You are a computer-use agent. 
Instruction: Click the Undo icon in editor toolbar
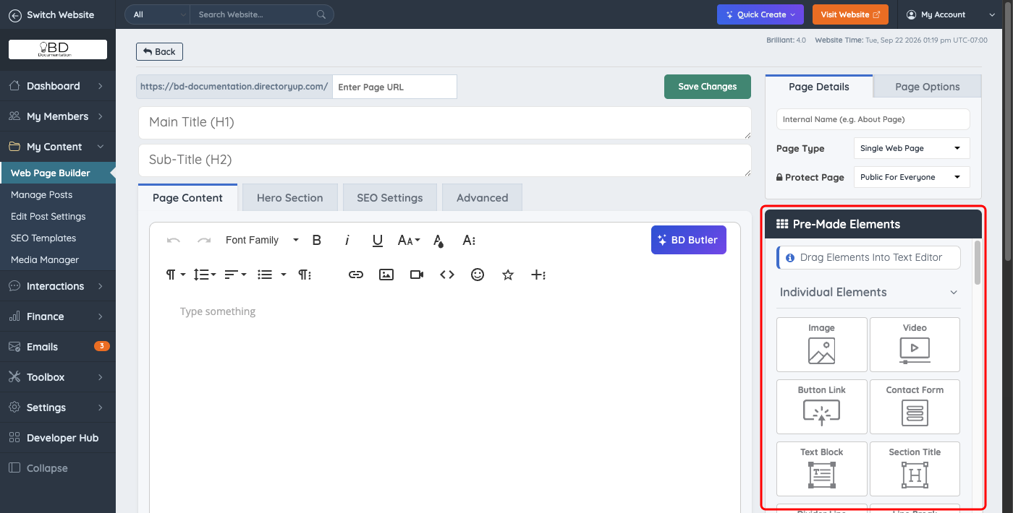tap(173, 241)
